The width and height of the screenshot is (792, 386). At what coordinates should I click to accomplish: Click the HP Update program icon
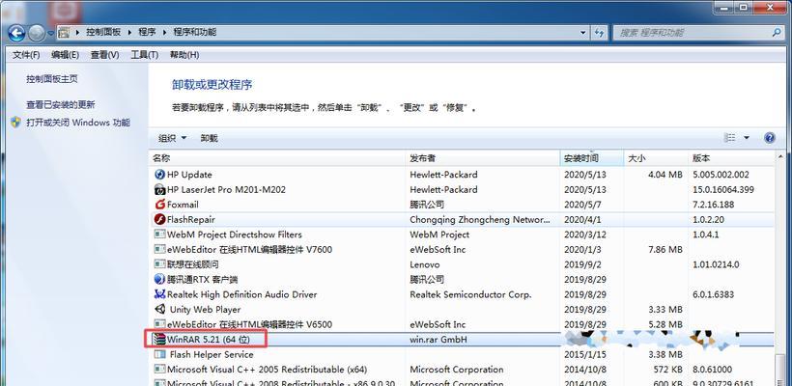point(159,175)
